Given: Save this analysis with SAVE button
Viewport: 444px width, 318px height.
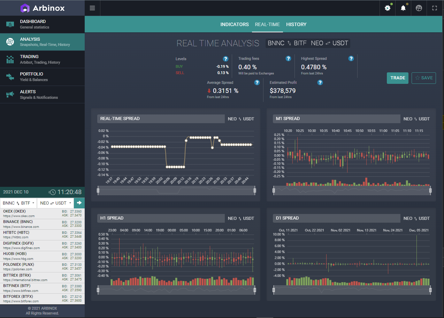Looking at the screenshot, I should pyautogui.click(x=424, y=78).
